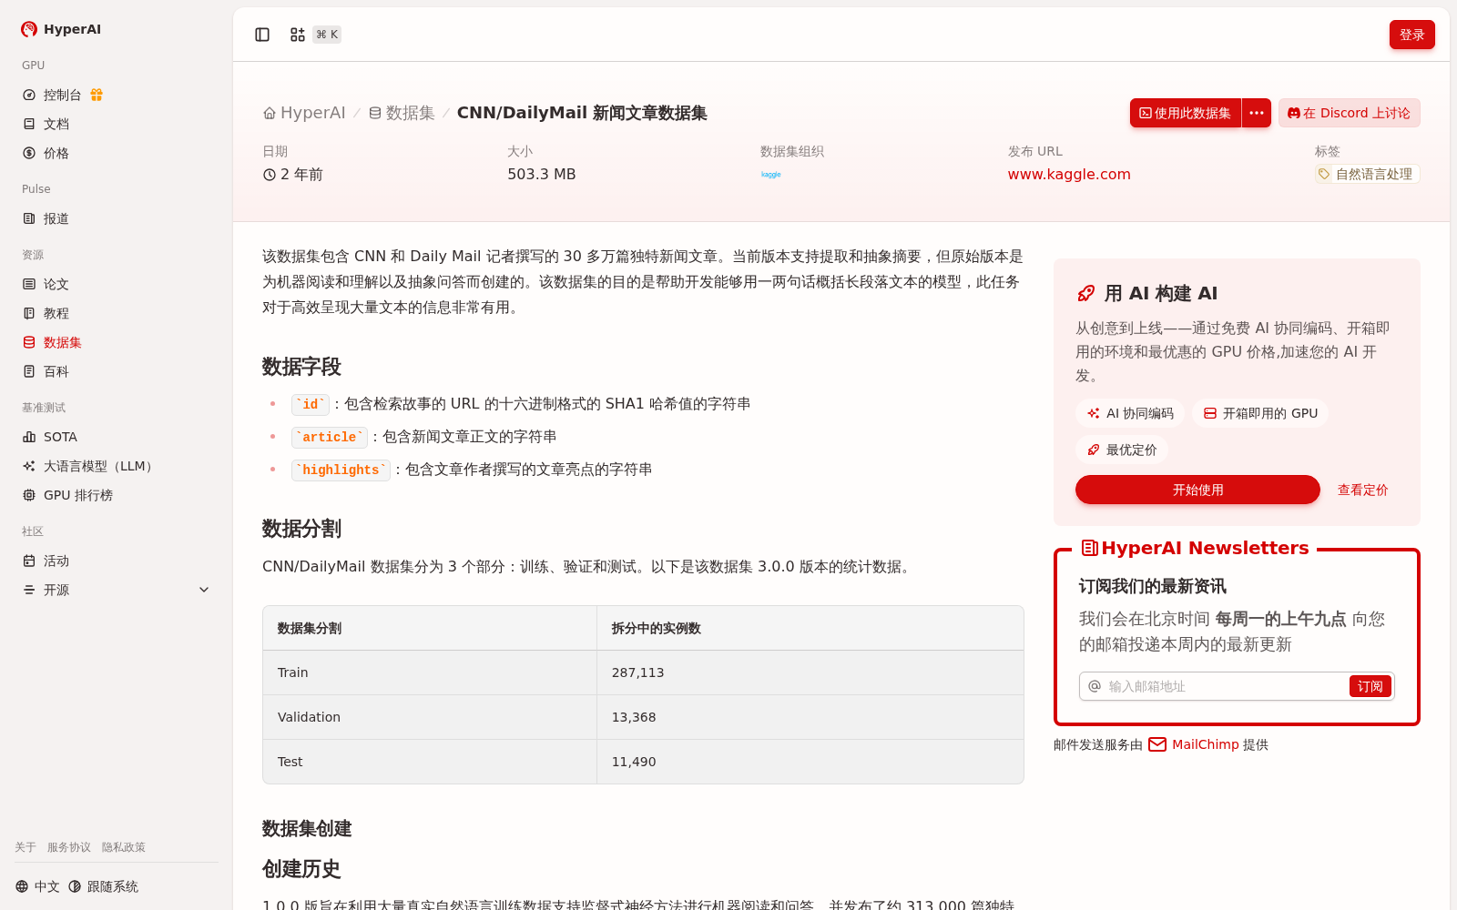The image size is (1457, 910).
Task: Click the 最优定价 chip
Action: point(1122,450)
